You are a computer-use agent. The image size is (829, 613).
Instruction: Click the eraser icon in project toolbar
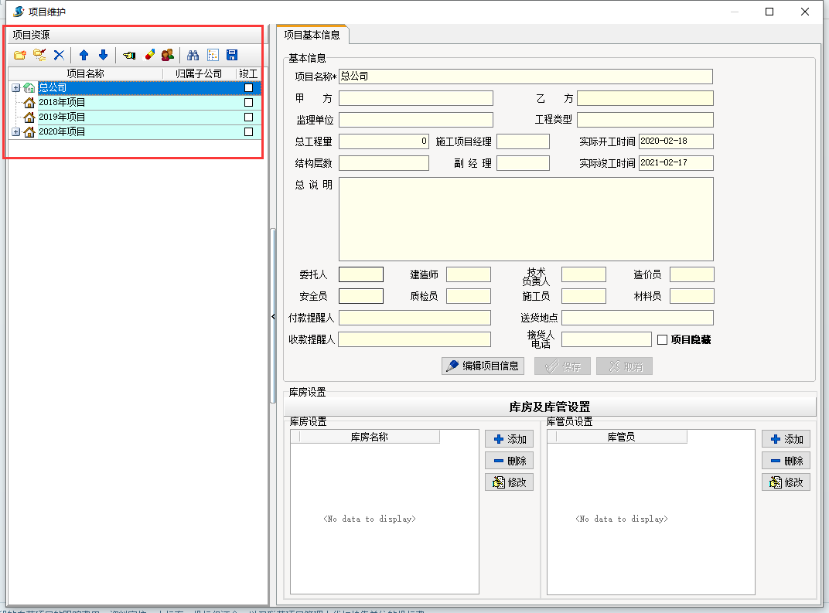149,55
